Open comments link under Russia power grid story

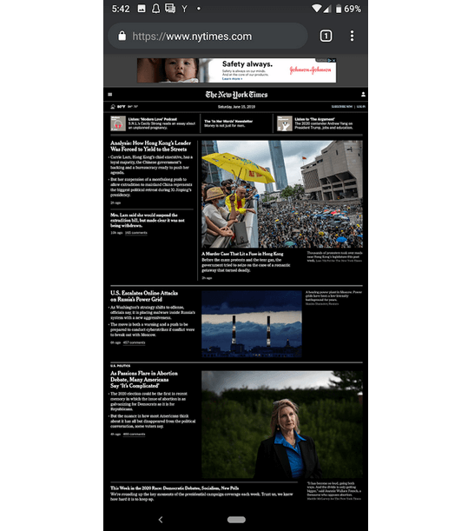coord(134,342)
